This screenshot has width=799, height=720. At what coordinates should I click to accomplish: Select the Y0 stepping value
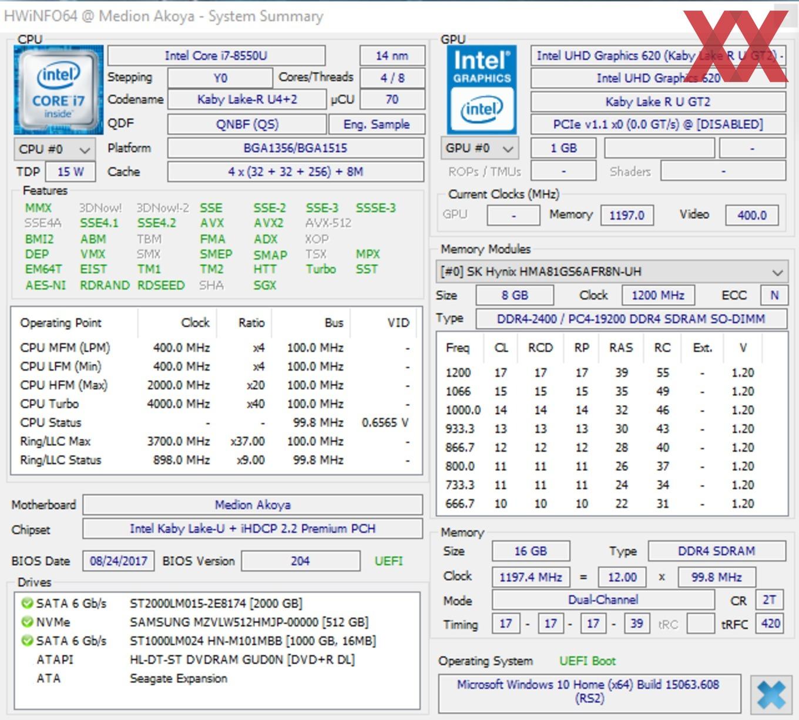[x=220, y=78]
